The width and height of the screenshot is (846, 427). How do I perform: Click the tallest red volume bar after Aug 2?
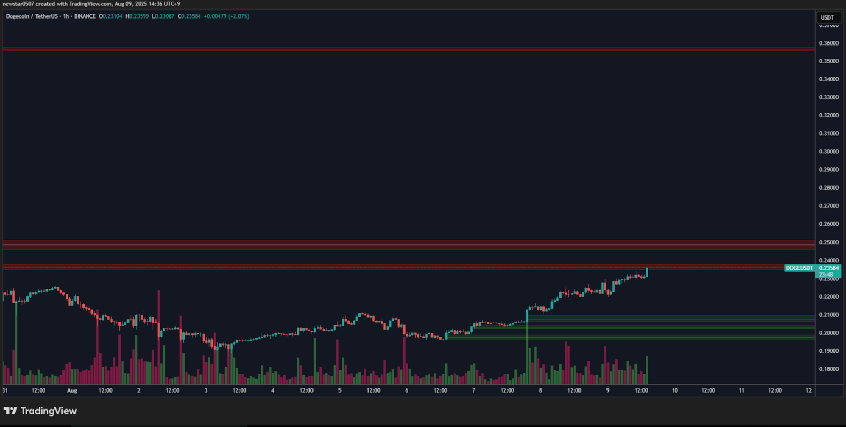(158, 339)
